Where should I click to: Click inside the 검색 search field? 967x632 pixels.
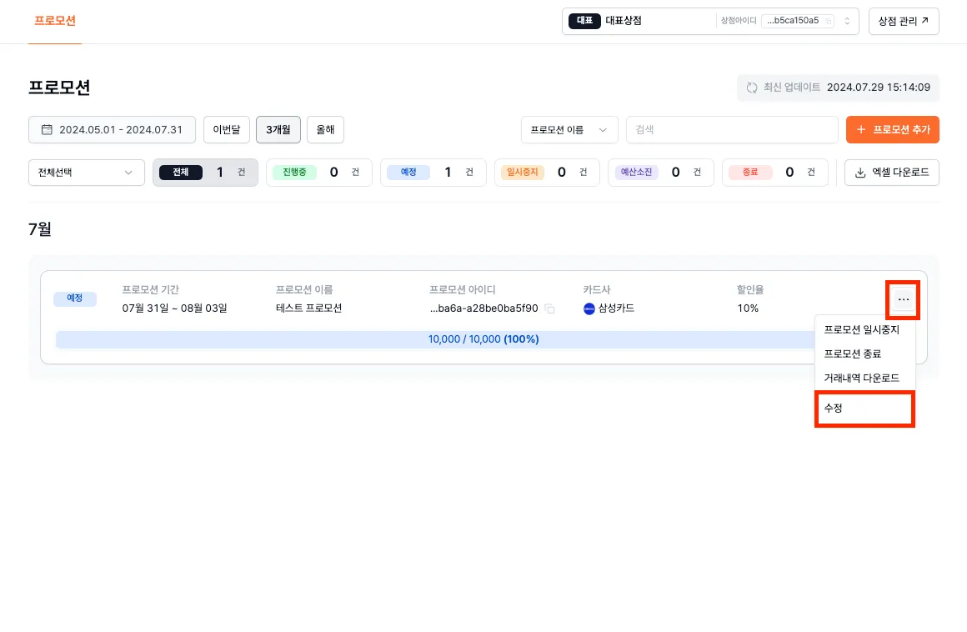click(732, 129)
